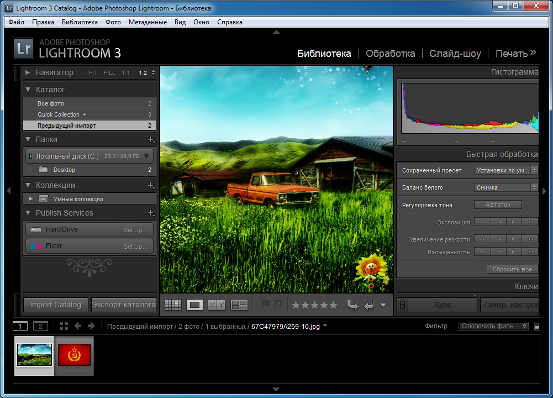
Task: Open the Файл menu
Action: pos(16,22)
